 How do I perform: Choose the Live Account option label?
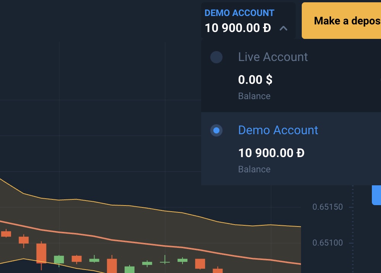pos(273,57)
